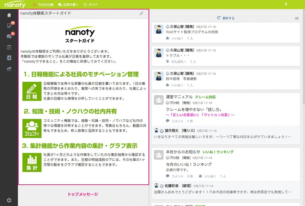Open the address book sidebar icon
This screenshot has height=206, width=305.
9,58
